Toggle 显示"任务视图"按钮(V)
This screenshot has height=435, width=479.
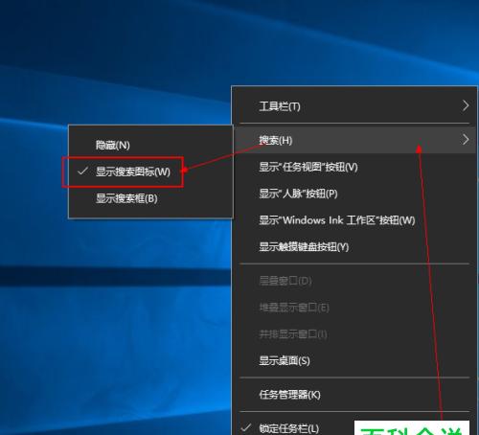pyautogui.click(x=355, y=167)
